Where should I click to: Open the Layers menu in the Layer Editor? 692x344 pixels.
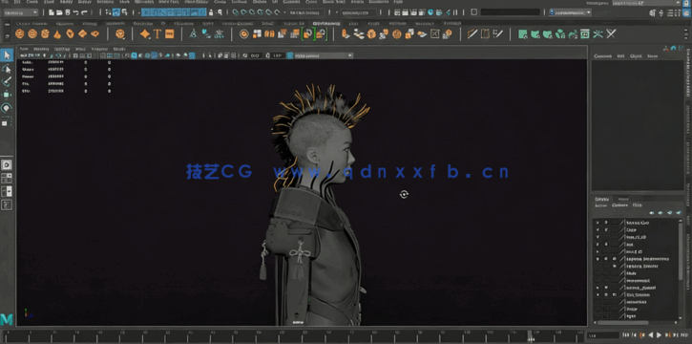click(600, 205)
